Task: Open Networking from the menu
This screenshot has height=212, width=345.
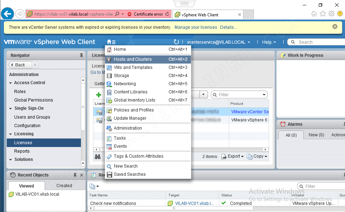Action: (148, 84)
